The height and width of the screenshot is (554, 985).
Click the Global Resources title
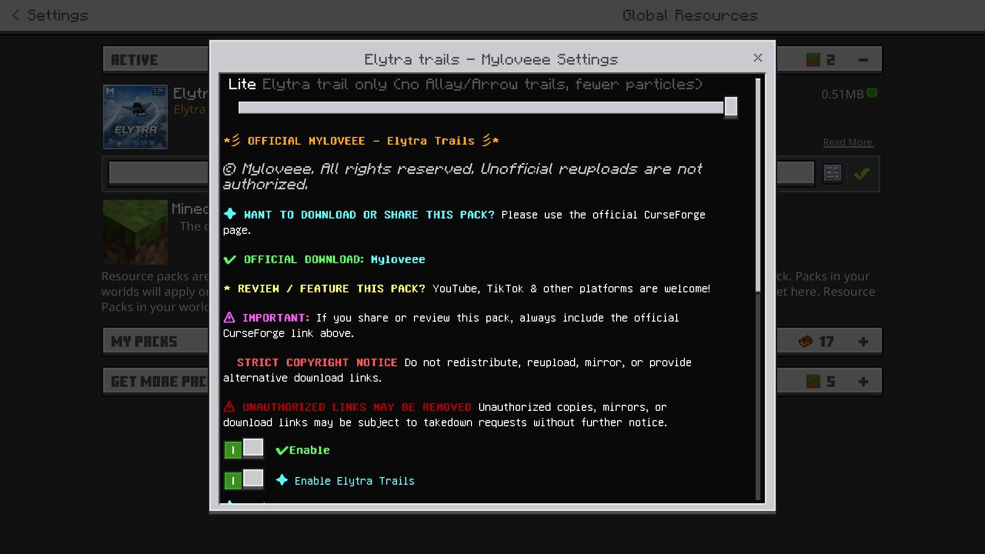click(690, 15)
